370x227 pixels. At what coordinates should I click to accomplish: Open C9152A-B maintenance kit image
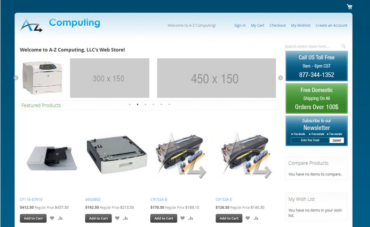[181, 156]
